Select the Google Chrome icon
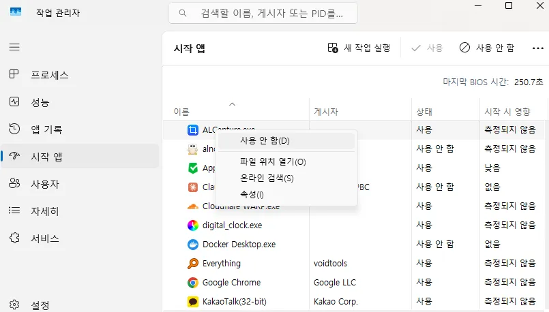The width and height of the screenshot is (549, 312). point(192,282)
